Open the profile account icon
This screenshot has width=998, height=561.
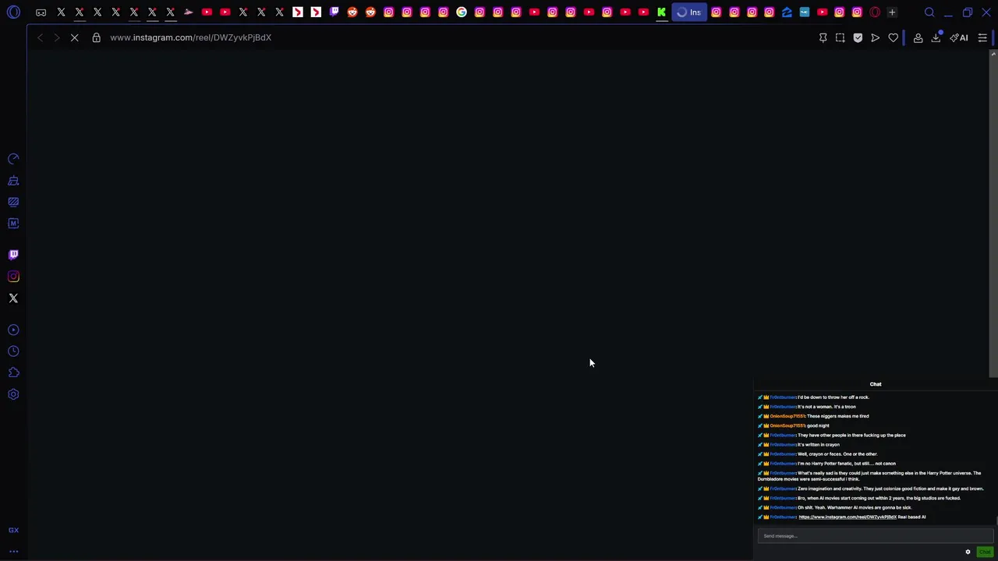point(918,37)
